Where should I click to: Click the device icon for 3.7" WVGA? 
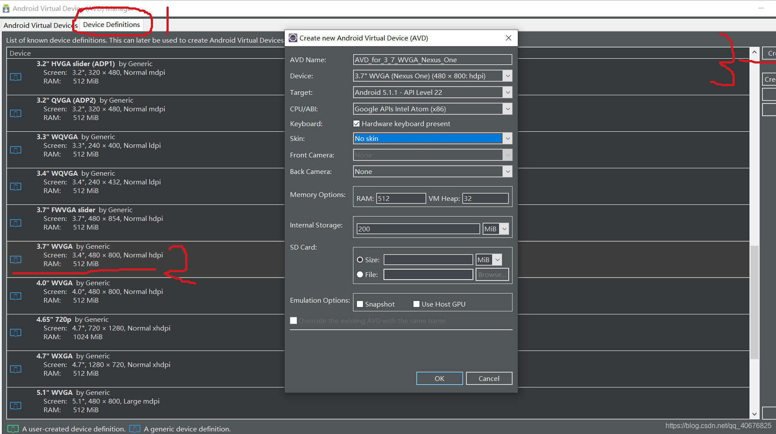[x=16, y=260]
